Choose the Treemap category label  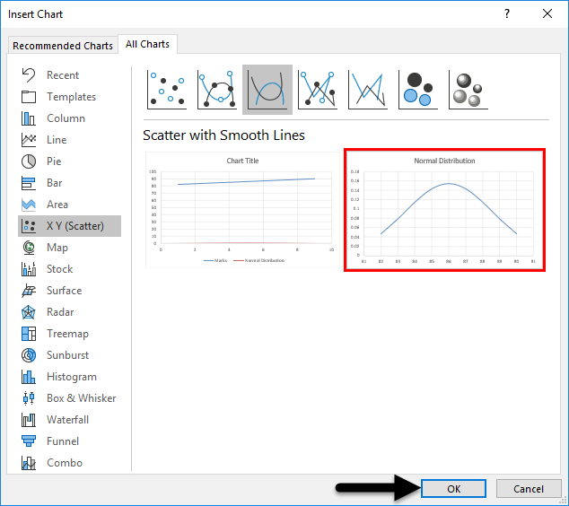[67, 334]
